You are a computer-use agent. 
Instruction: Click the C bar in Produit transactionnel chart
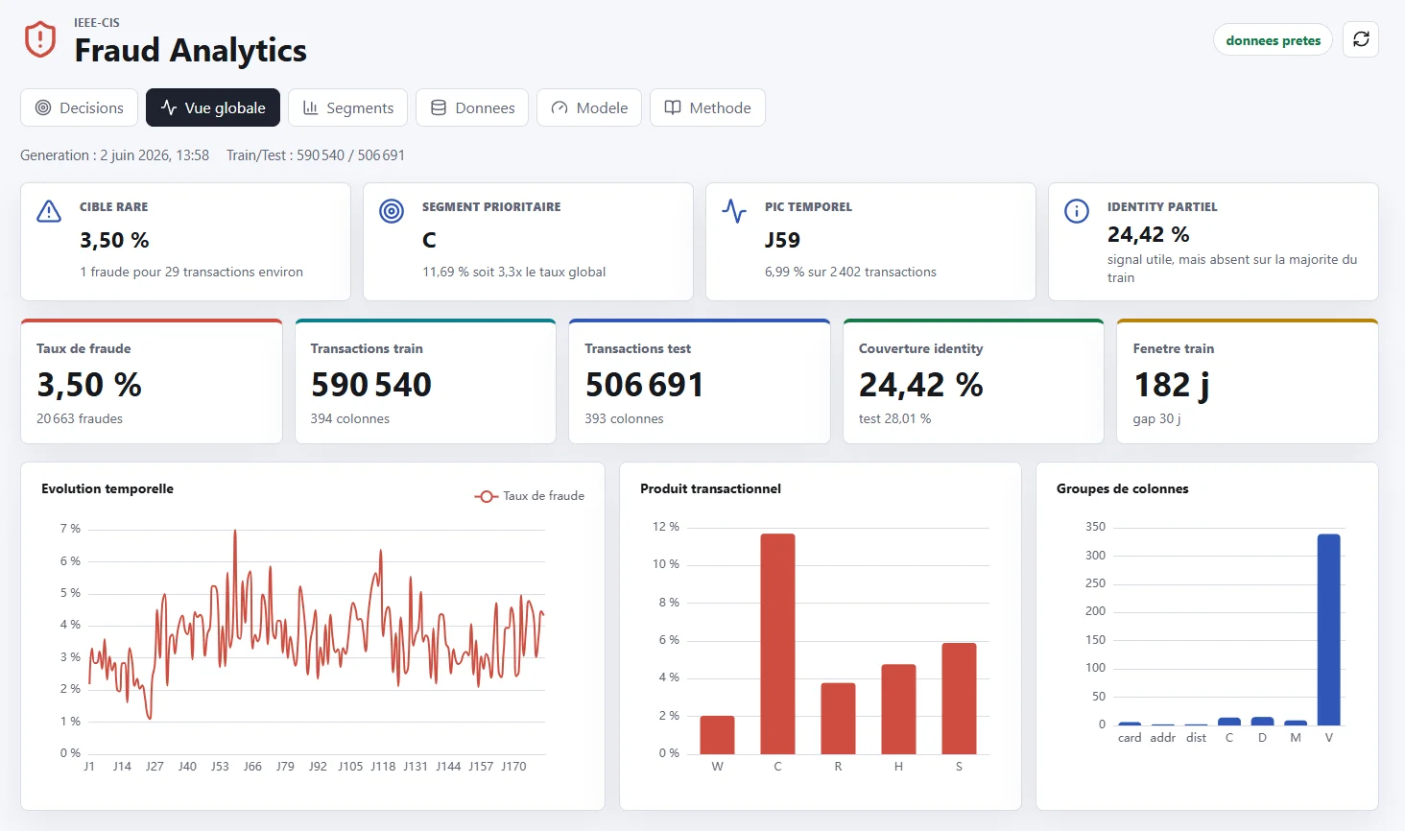[x=777, y=644]
